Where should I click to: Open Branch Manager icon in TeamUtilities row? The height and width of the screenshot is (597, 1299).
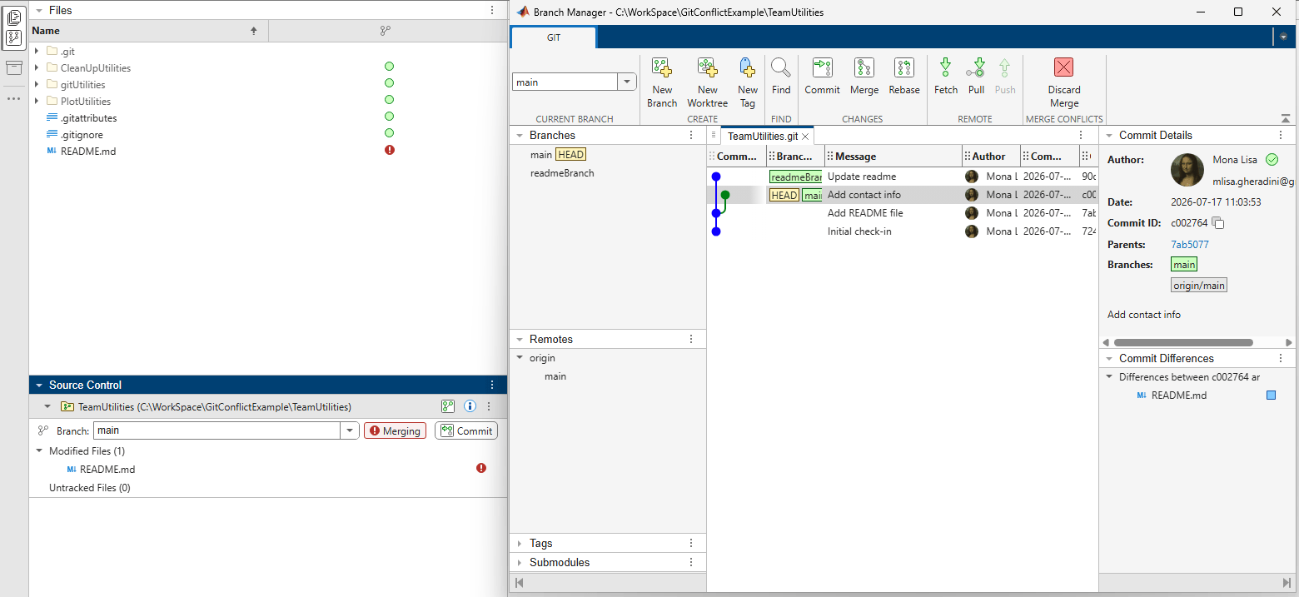(448, 406)
